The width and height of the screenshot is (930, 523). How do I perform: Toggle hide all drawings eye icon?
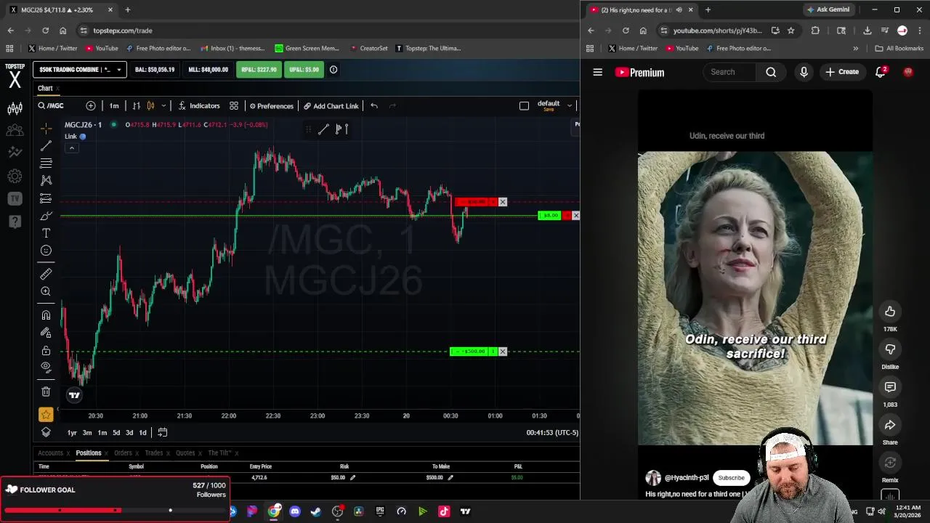(46, 368)
